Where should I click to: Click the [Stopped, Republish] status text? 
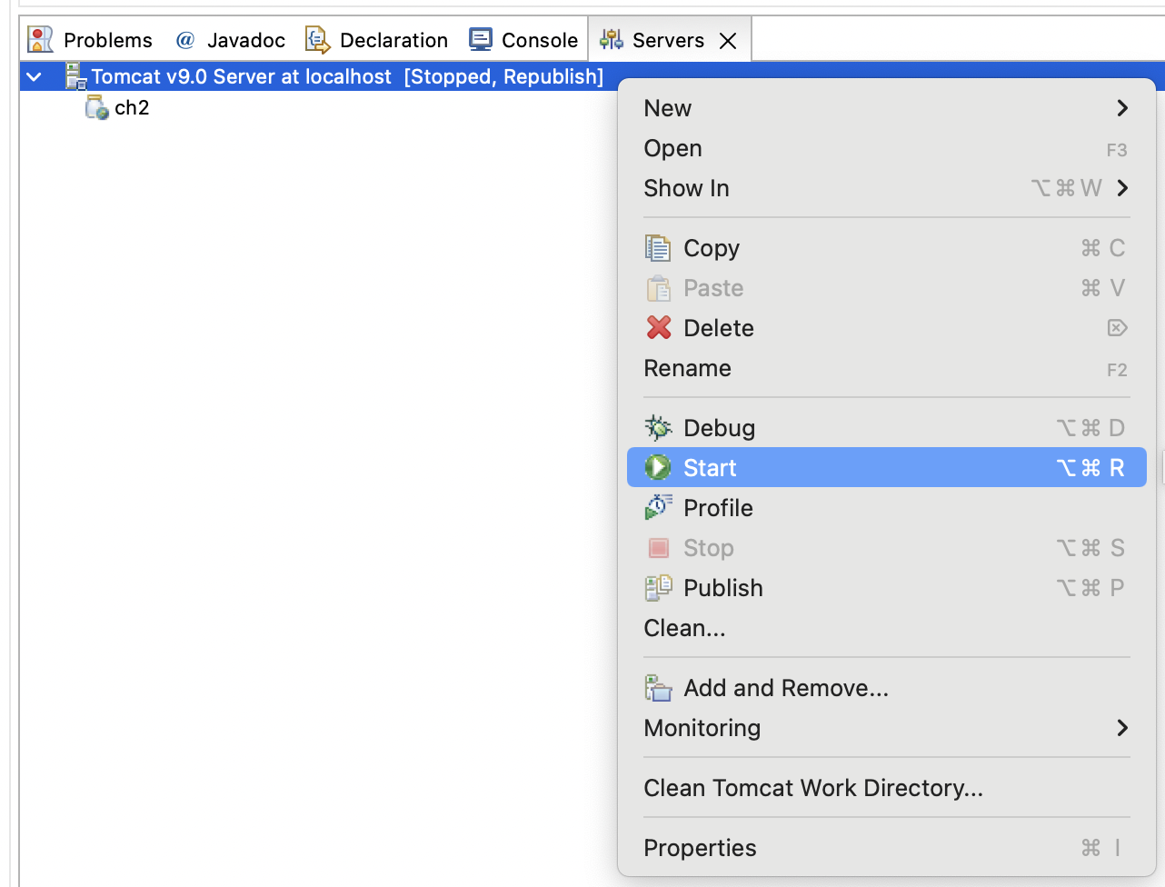point(503,76)
